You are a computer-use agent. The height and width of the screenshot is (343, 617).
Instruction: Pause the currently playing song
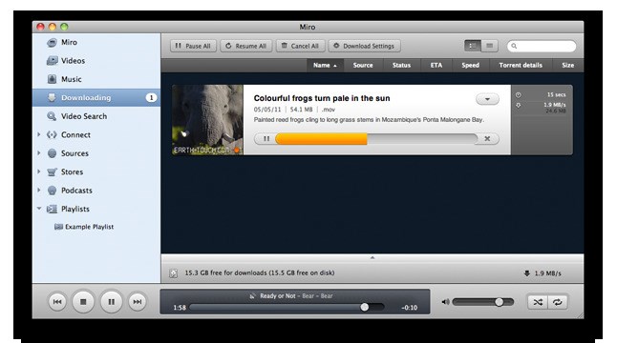click(x=112, y=302)
